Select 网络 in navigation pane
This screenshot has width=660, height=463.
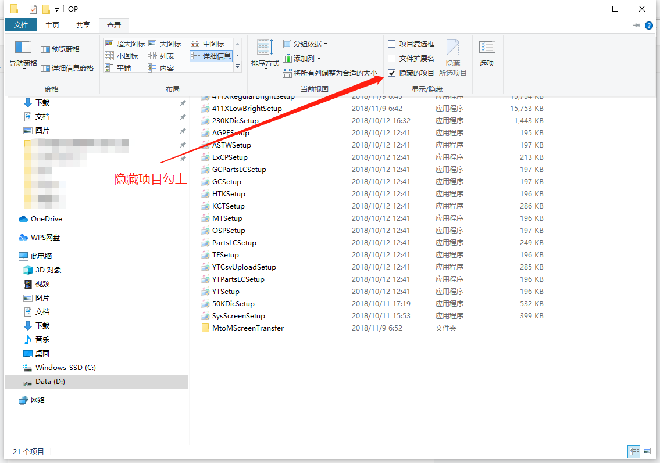[x=32, y=400]
